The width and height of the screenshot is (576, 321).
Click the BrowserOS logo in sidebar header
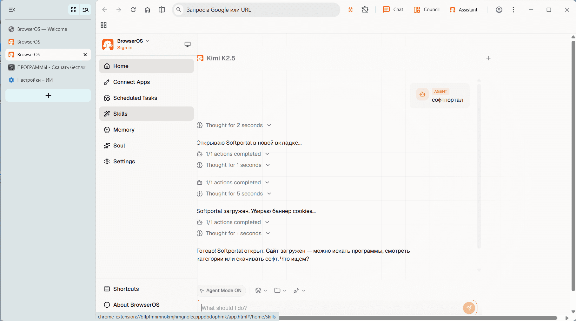[x=108, y=44]
